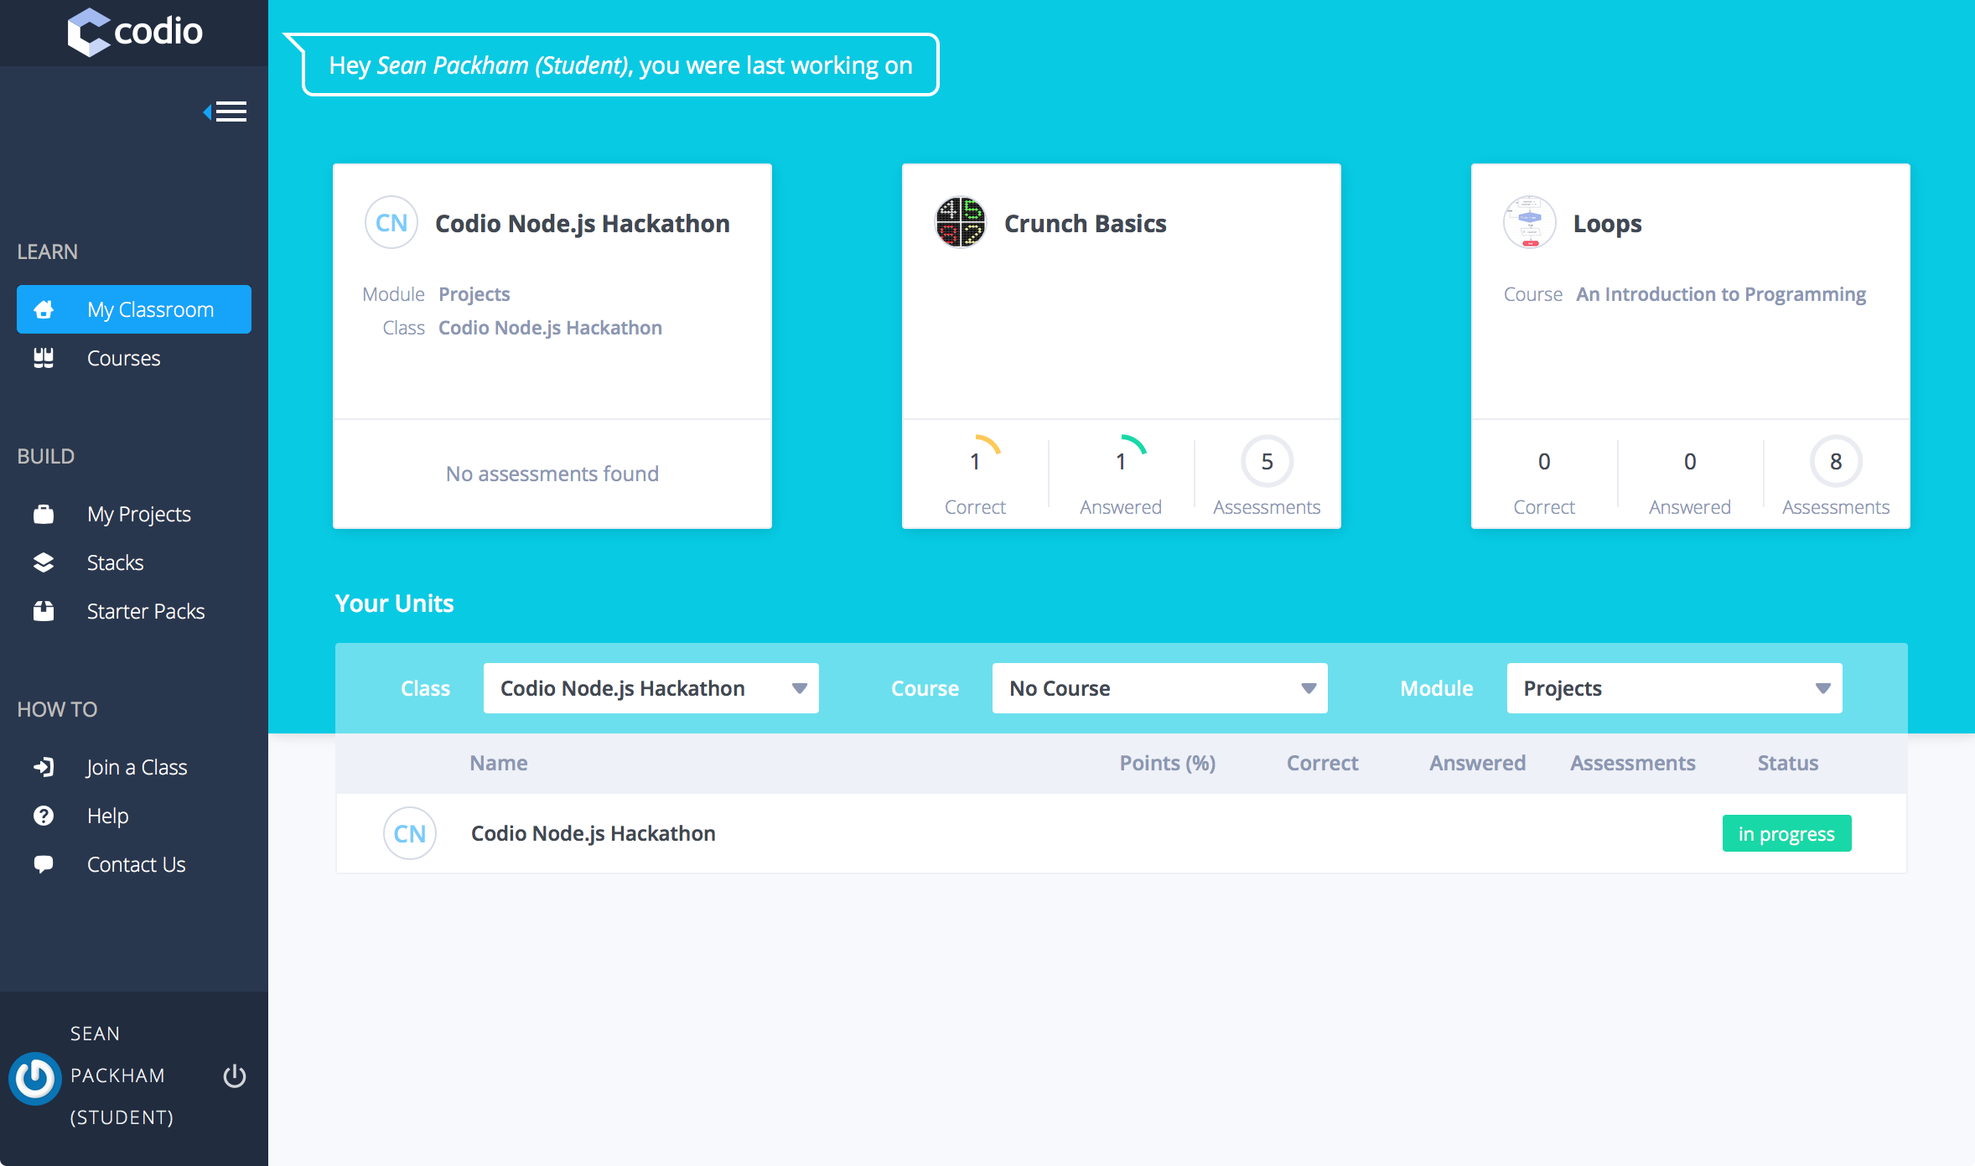
Task: Click the In Progress status button
Action: point(1786,834)
